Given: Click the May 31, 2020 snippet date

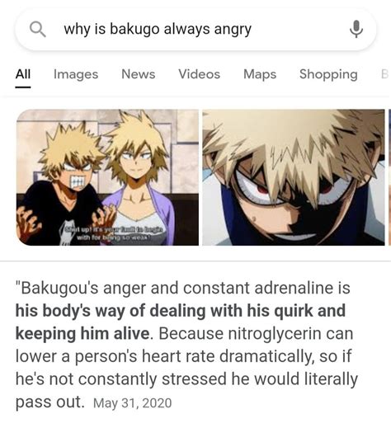Looking at the screenshot, I should click(x=133, y=403).
